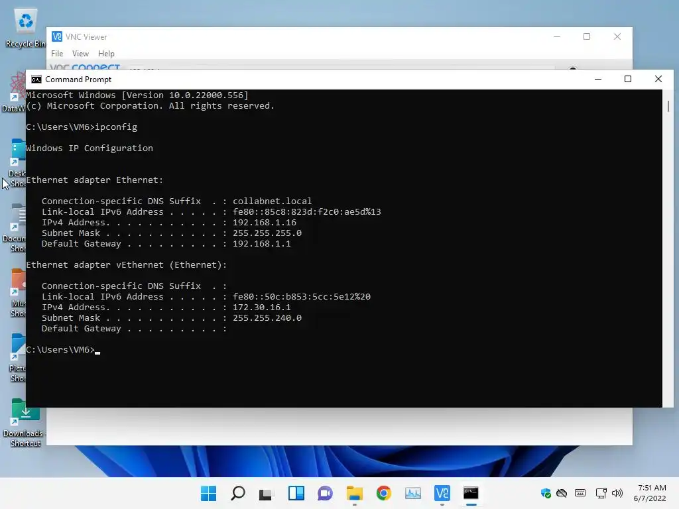Open taskbar Search magnifier

tap(238, 493)
